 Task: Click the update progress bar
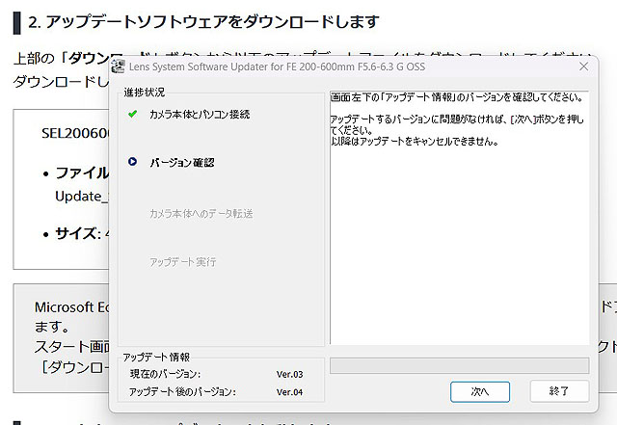coord(459,365)
